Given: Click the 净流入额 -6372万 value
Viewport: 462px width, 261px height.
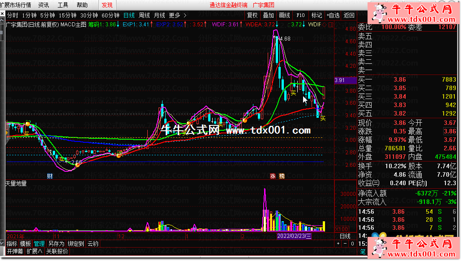Looking at the screenshot, I should (x=426, y=194).
